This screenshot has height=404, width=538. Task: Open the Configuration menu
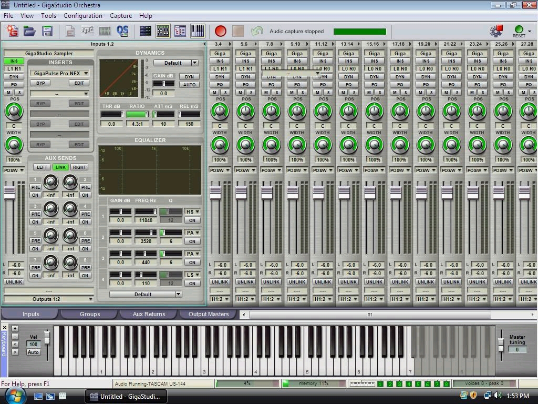coord(82,16)
